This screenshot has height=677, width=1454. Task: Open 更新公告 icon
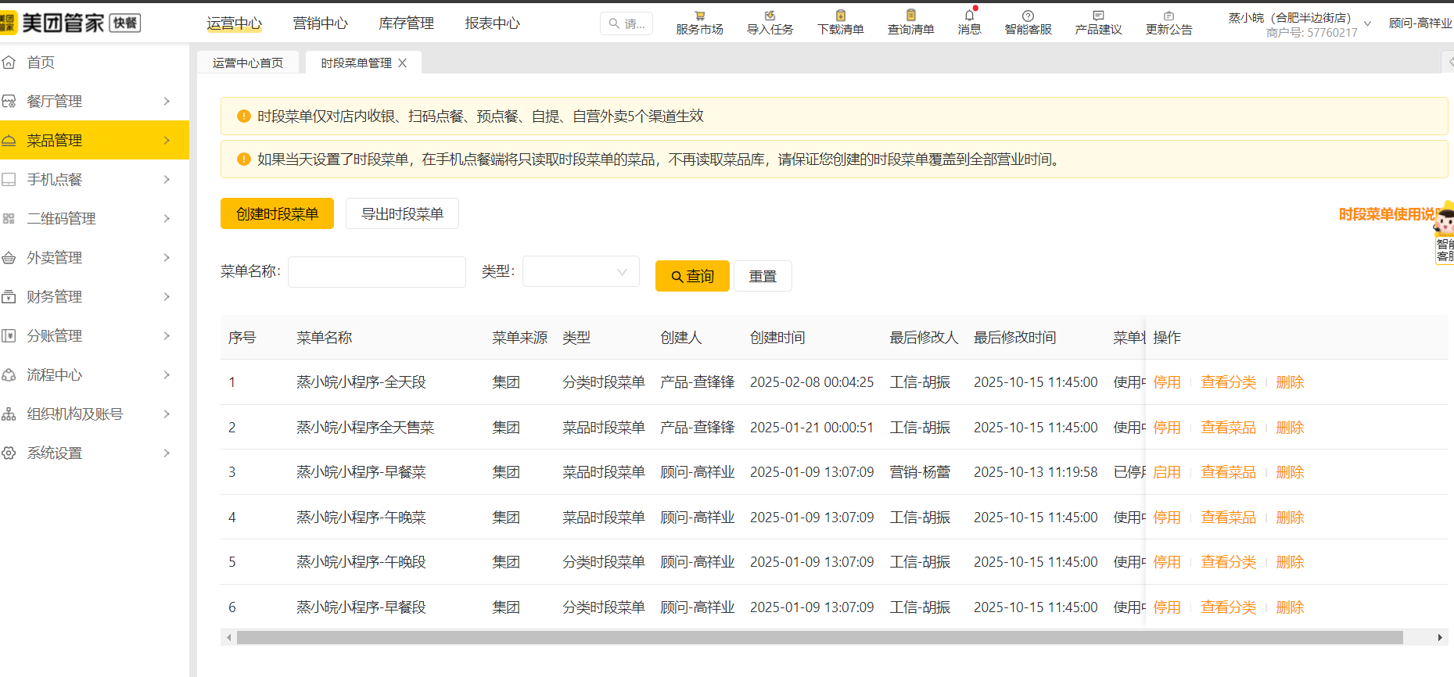[1169, 16]
